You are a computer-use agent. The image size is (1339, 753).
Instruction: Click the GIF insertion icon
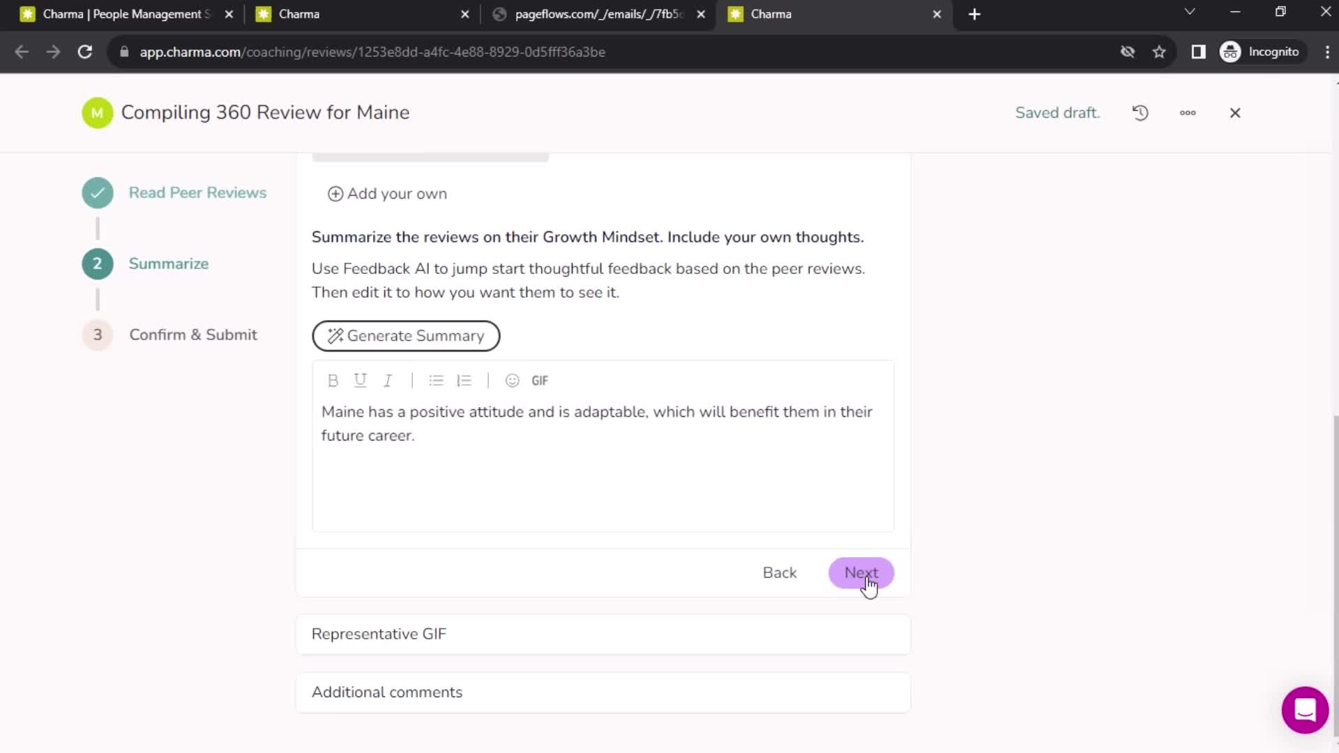[x=540, y=380]
